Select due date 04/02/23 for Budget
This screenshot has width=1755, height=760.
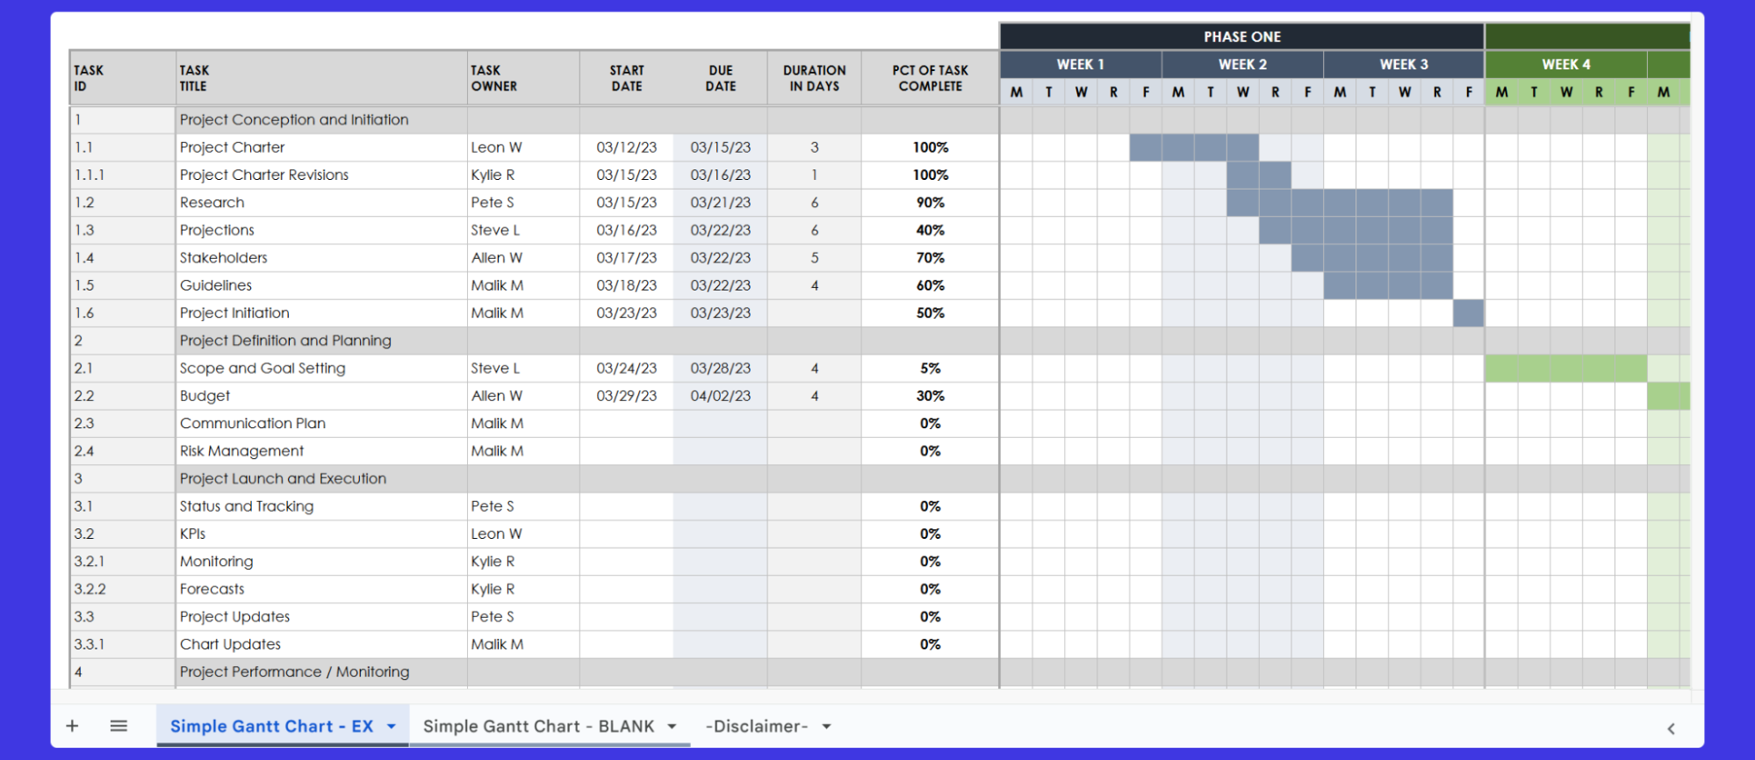[721, 396]
